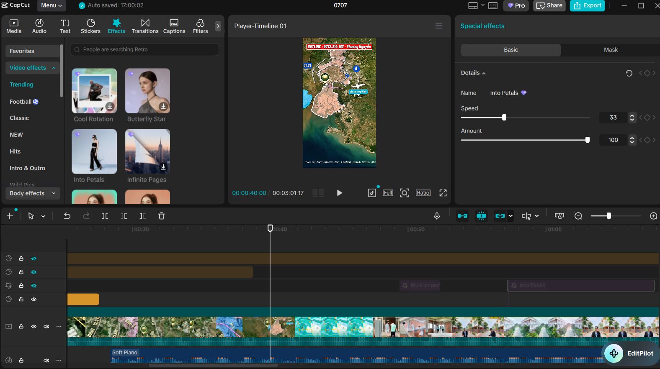Delete the selected clip with trash icon
This screenshot has width=660, height=369.
[x=162, y=216]
